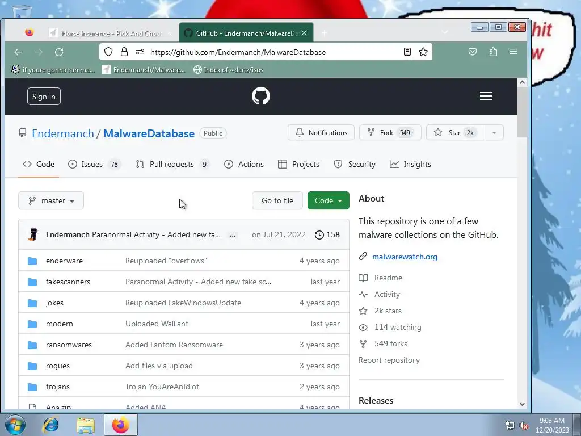Open the Extensions puzzle icon
The image size is (581, 436).
493,52
